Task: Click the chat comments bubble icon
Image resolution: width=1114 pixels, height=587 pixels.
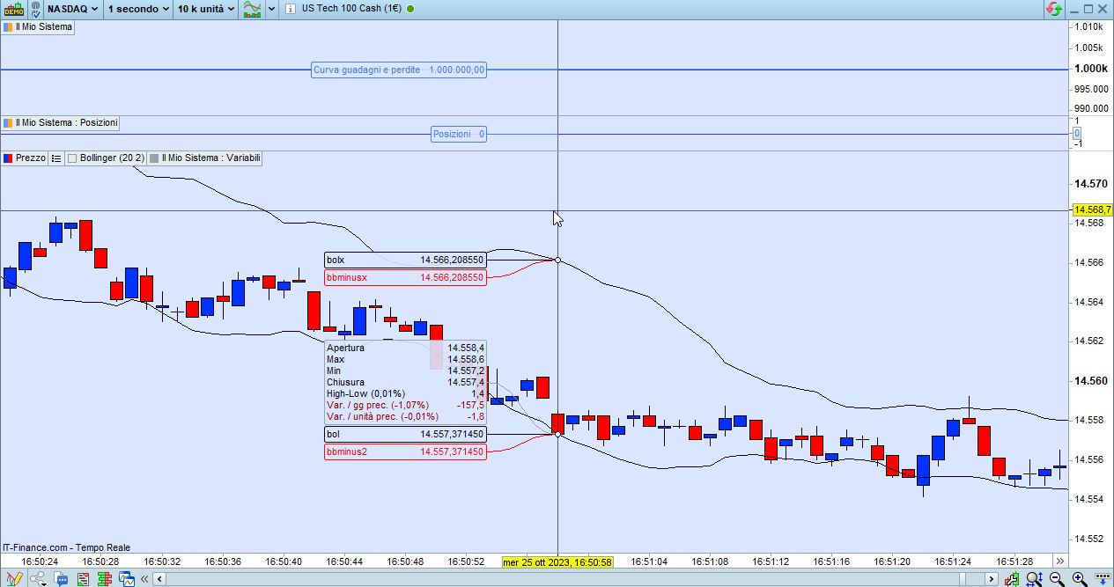Action: coord(61,579)
